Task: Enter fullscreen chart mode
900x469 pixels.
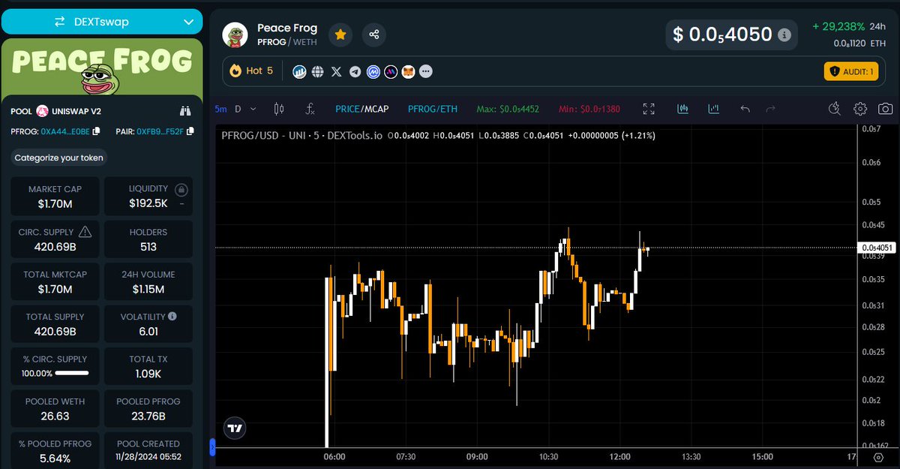Action: tap(649, 109)
